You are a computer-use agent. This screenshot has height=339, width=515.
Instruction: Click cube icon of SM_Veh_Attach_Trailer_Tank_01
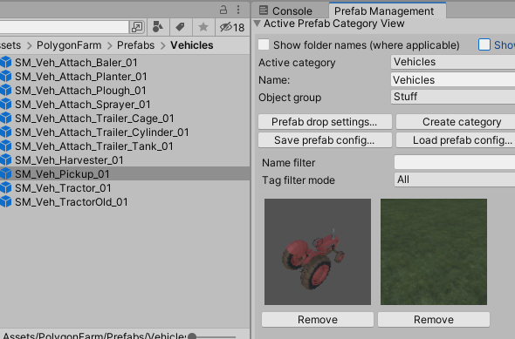(x=5, y=146)
